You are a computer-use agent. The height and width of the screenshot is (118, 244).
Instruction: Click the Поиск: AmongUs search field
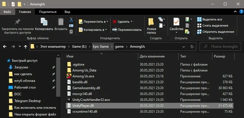[220, 47]
